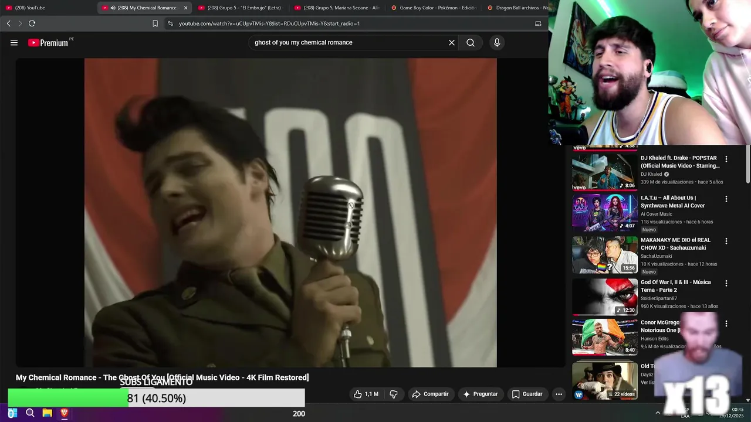This screenshot has height=422, width=751.
Task: Open the YouTube hamburger guide menu
Action: tap(14, 43)
